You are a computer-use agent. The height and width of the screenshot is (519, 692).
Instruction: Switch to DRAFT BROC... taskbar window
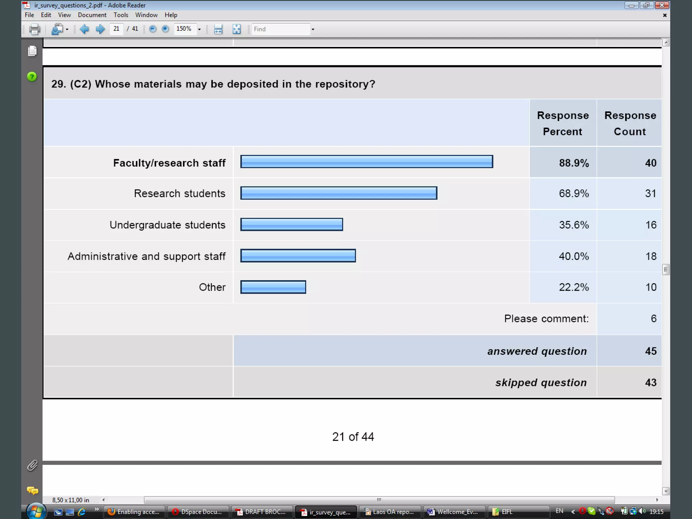point(261,512)
